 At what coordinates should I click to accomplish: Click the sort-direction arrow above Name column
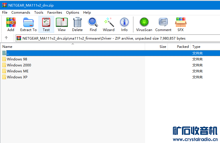pyautogui.click(x=73, y=44)
